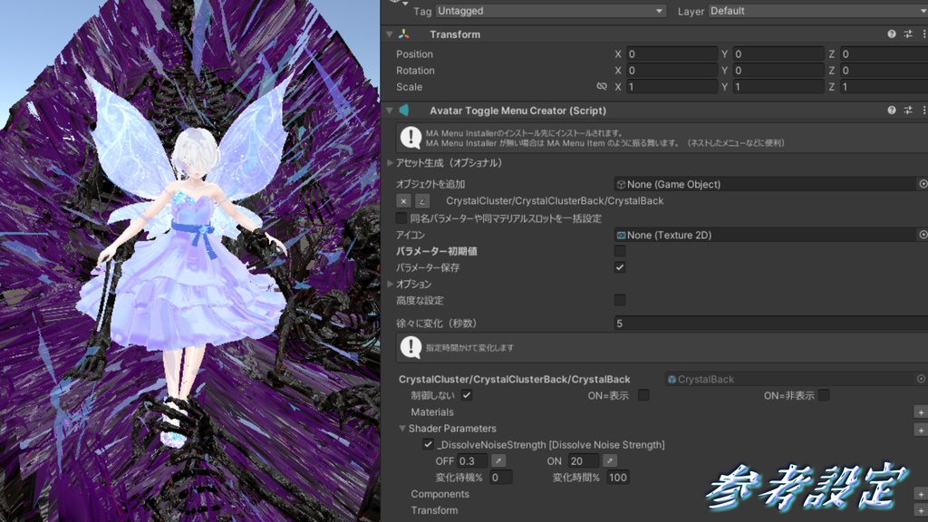928x522 pixels.
Task: Open the Transform component three-dot menu
Action: (923, 34)
